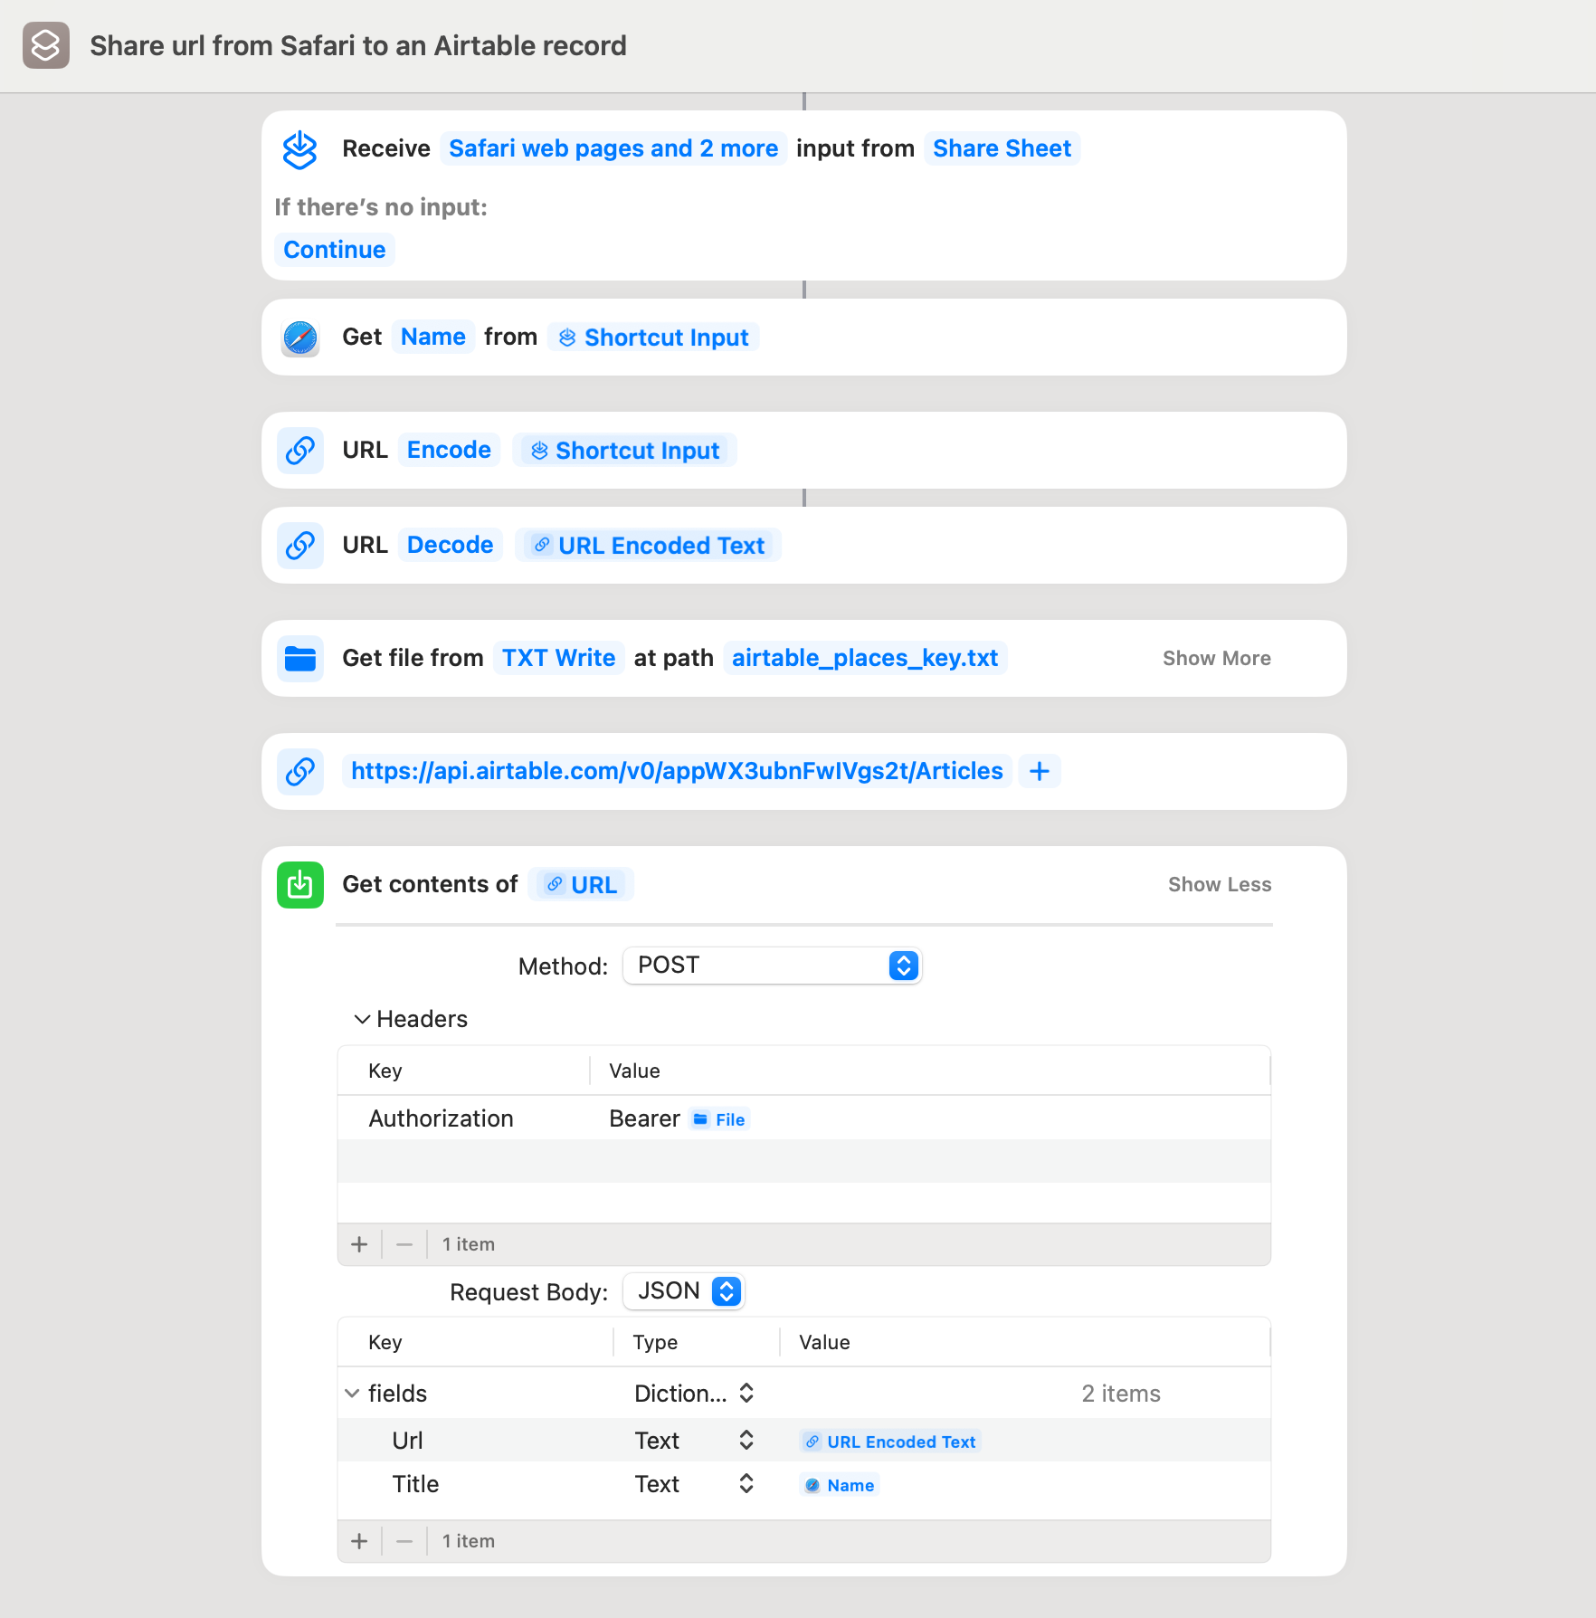Open the Request Body JSON dropdown
The height and width of the screenshot is (1618, 1596).
[x=684, y=1291]
